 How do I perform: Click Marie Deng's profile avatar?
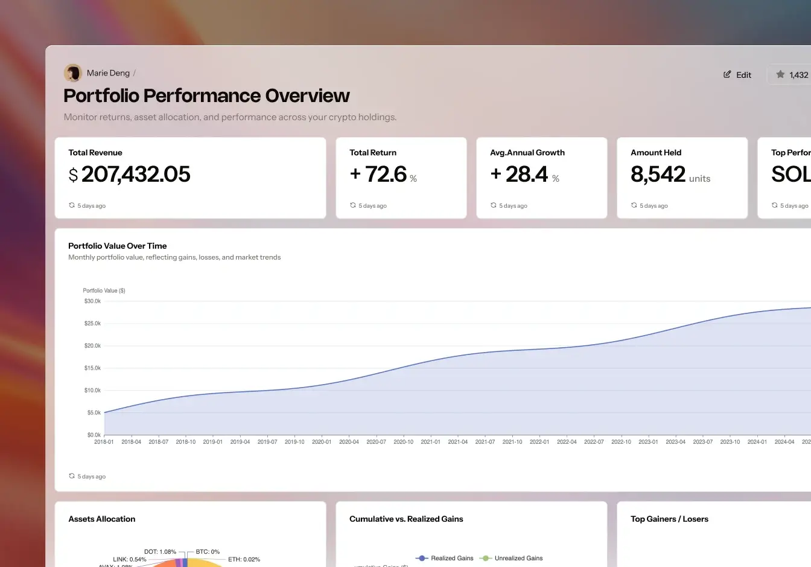coord(73,73)
